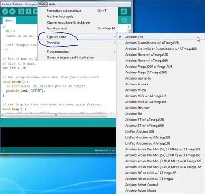Click the 'pinMode(led, OUTPUT);' code line
The width and height of the screenshot is (205, 194).
[25, 91]
